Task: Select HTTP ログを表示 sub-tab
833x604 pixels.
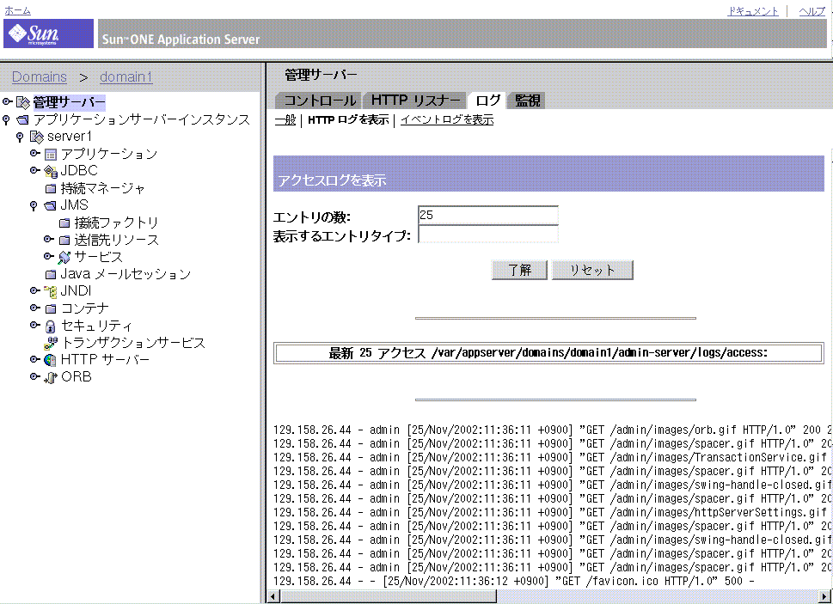Action: [348, 120]
